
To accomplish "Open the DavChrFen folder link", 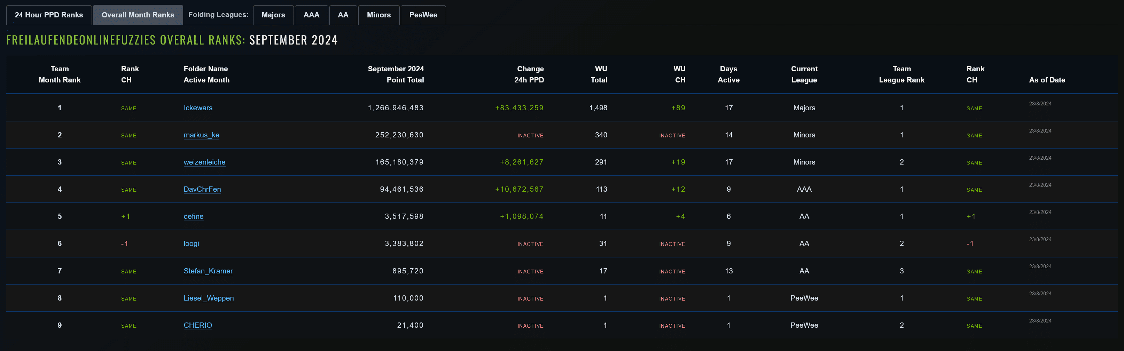I will coord(202,189).
